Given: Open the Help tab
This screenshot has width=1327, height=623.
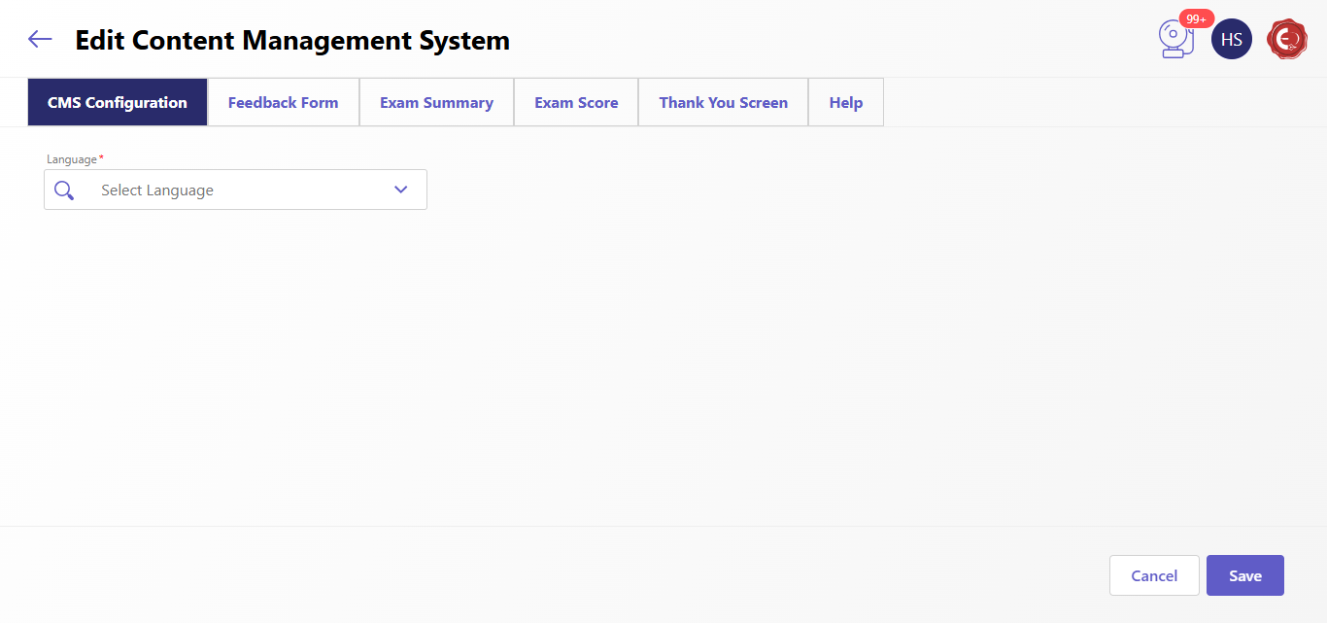Looking at the screenshot, I should point(845,103).
